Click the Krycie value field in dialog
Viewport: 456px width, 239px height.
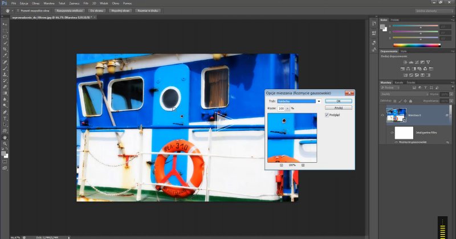tap(282, 107)
